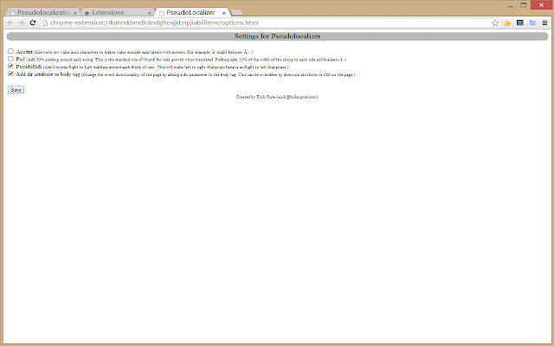Enable the Accent checkbox
Screen dimensions: 554x346
coord(10,51)
